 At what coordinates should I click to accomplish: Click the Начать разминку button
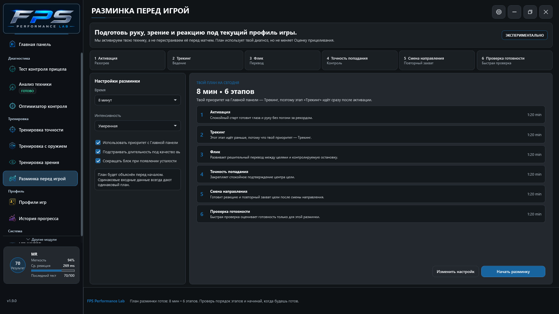(513, 272)
